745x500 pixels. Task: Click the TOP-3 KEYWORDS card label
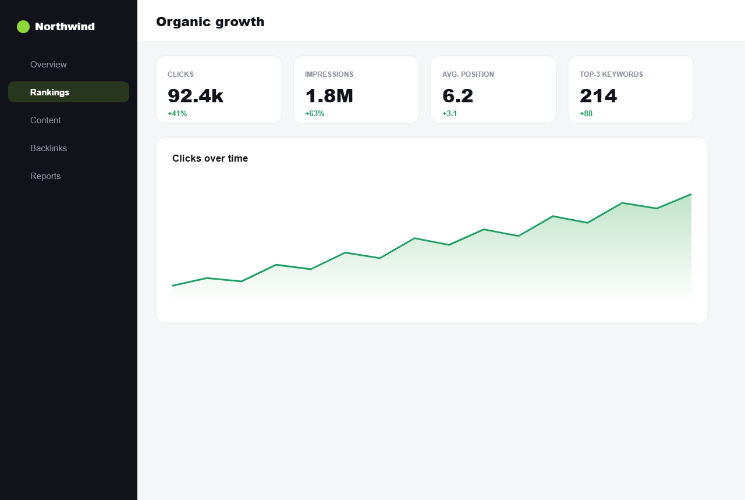[x=612, y=74]
